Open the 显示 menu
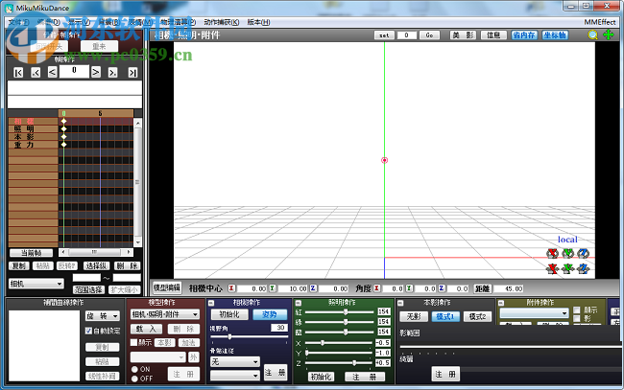The height and width of the screenshot is (390, 624). pyautogui.click(x=79, y=22)
